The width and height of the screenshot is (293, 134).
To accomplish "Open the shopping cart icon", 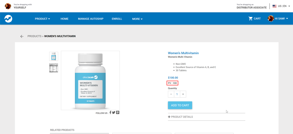I will click(251, 19).
